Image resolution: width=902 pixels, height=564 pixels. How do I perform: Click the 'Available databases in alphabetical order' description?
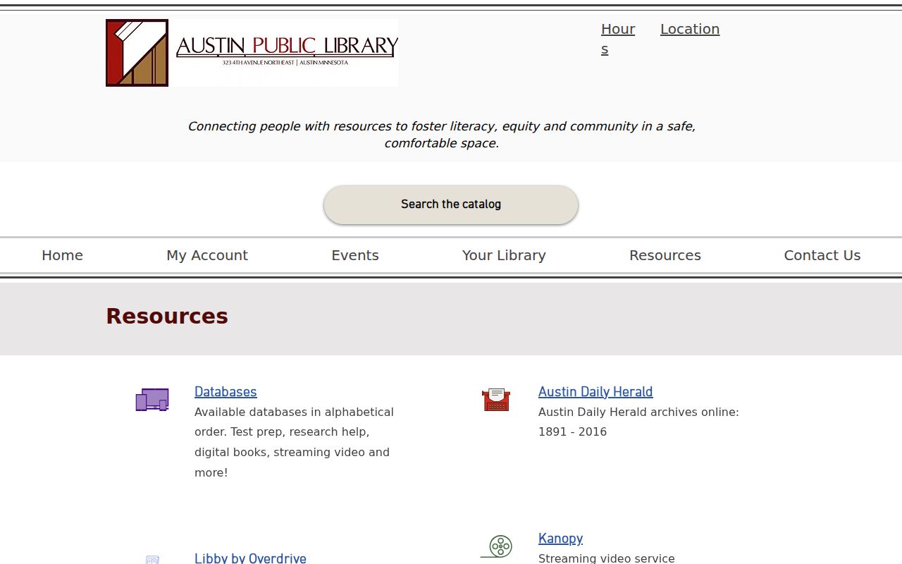(295, 442)
